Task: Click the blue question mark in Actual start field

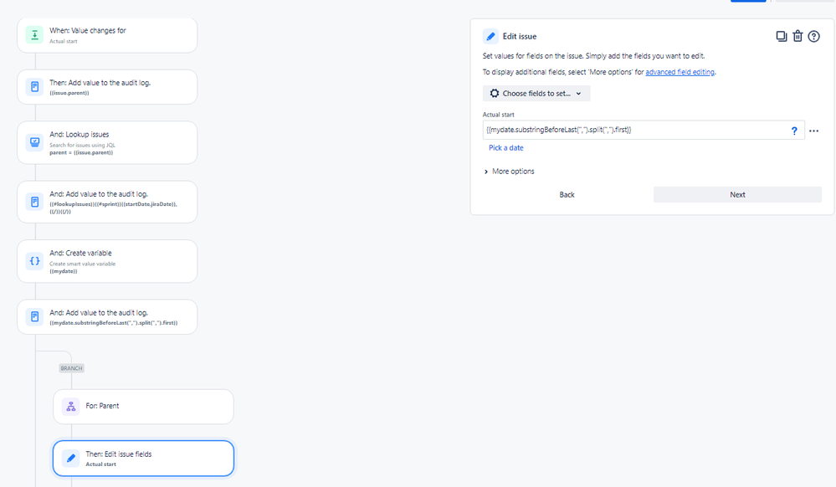Action: point(794,131)
